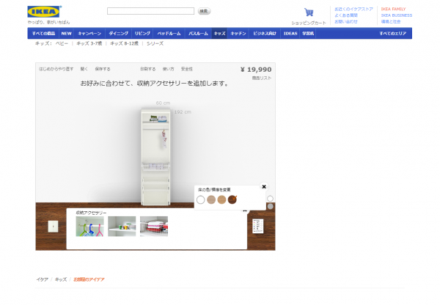
Task: Click お部屋のアイデア breadcrumb
Action: [89, 279]
